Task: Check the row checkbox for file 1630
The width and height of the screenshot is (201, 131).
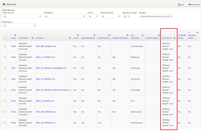Action: click(x=5, y=57)
